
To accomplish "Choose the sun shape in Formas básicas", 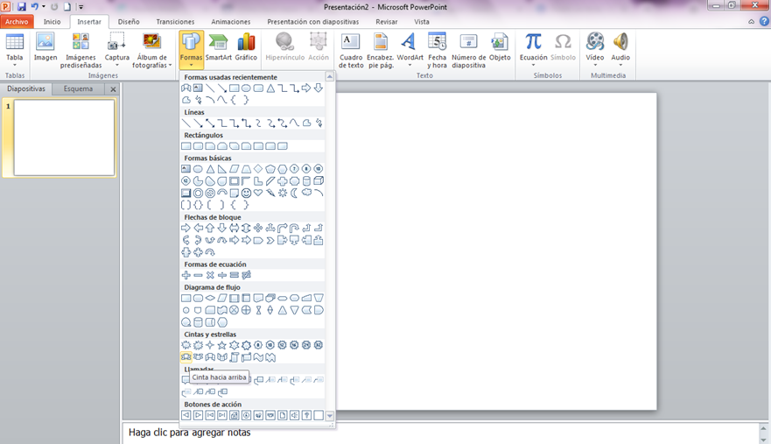I will [283, 193].
